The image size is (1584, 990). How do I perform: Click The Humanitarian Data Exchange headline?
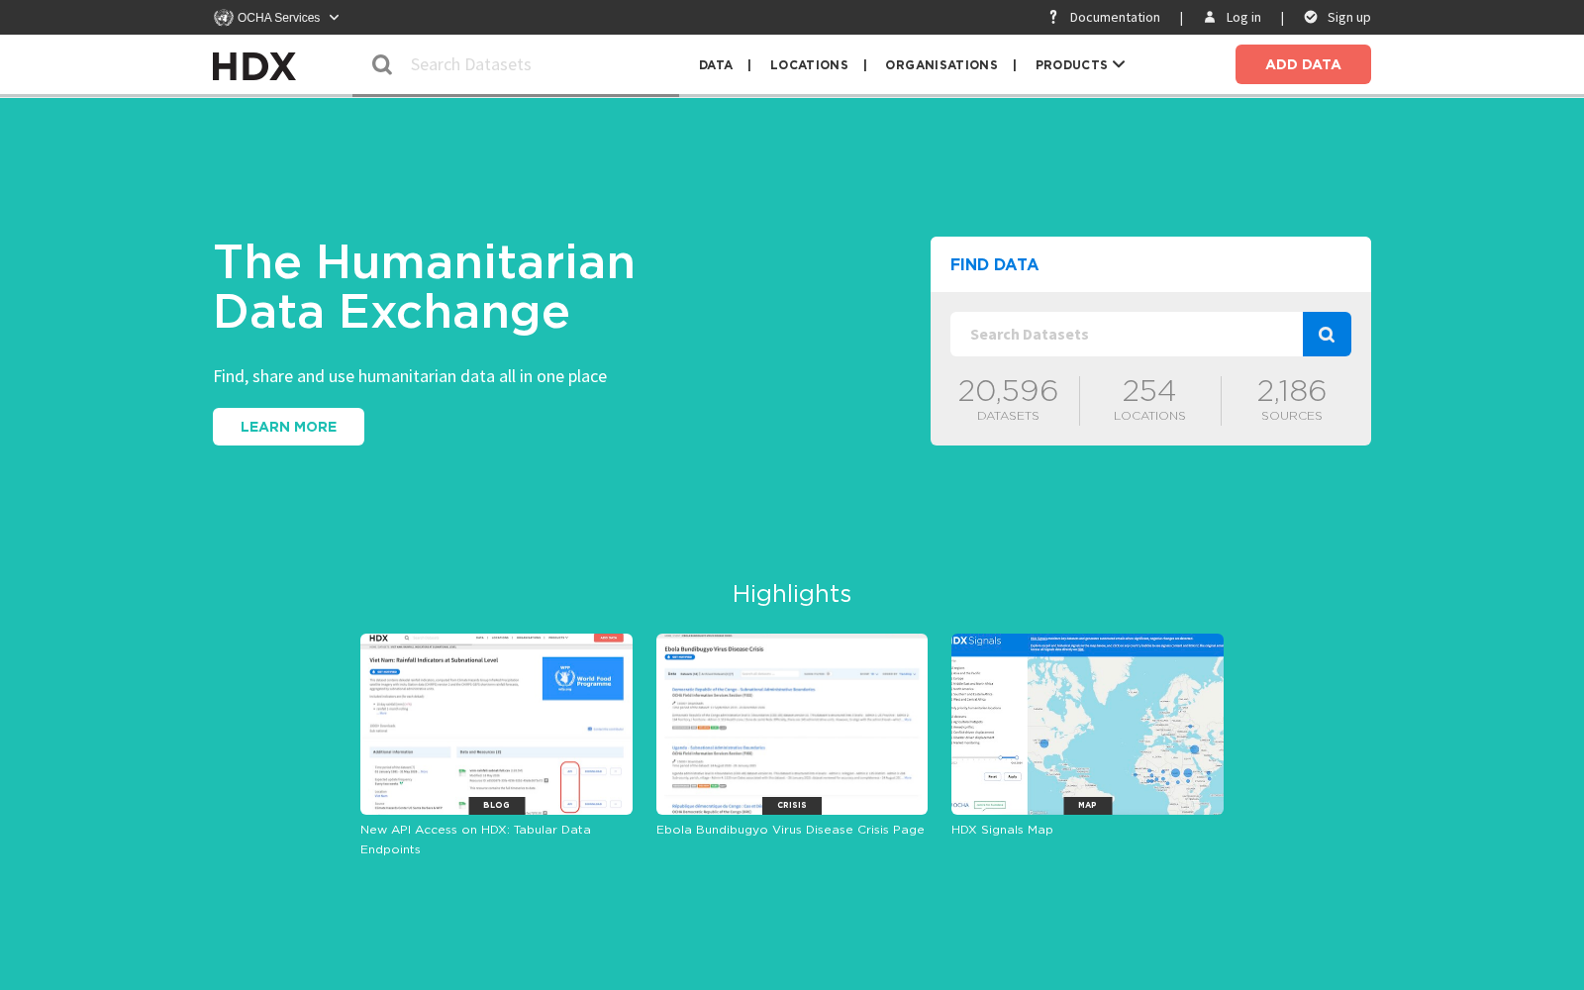[424, 287]
